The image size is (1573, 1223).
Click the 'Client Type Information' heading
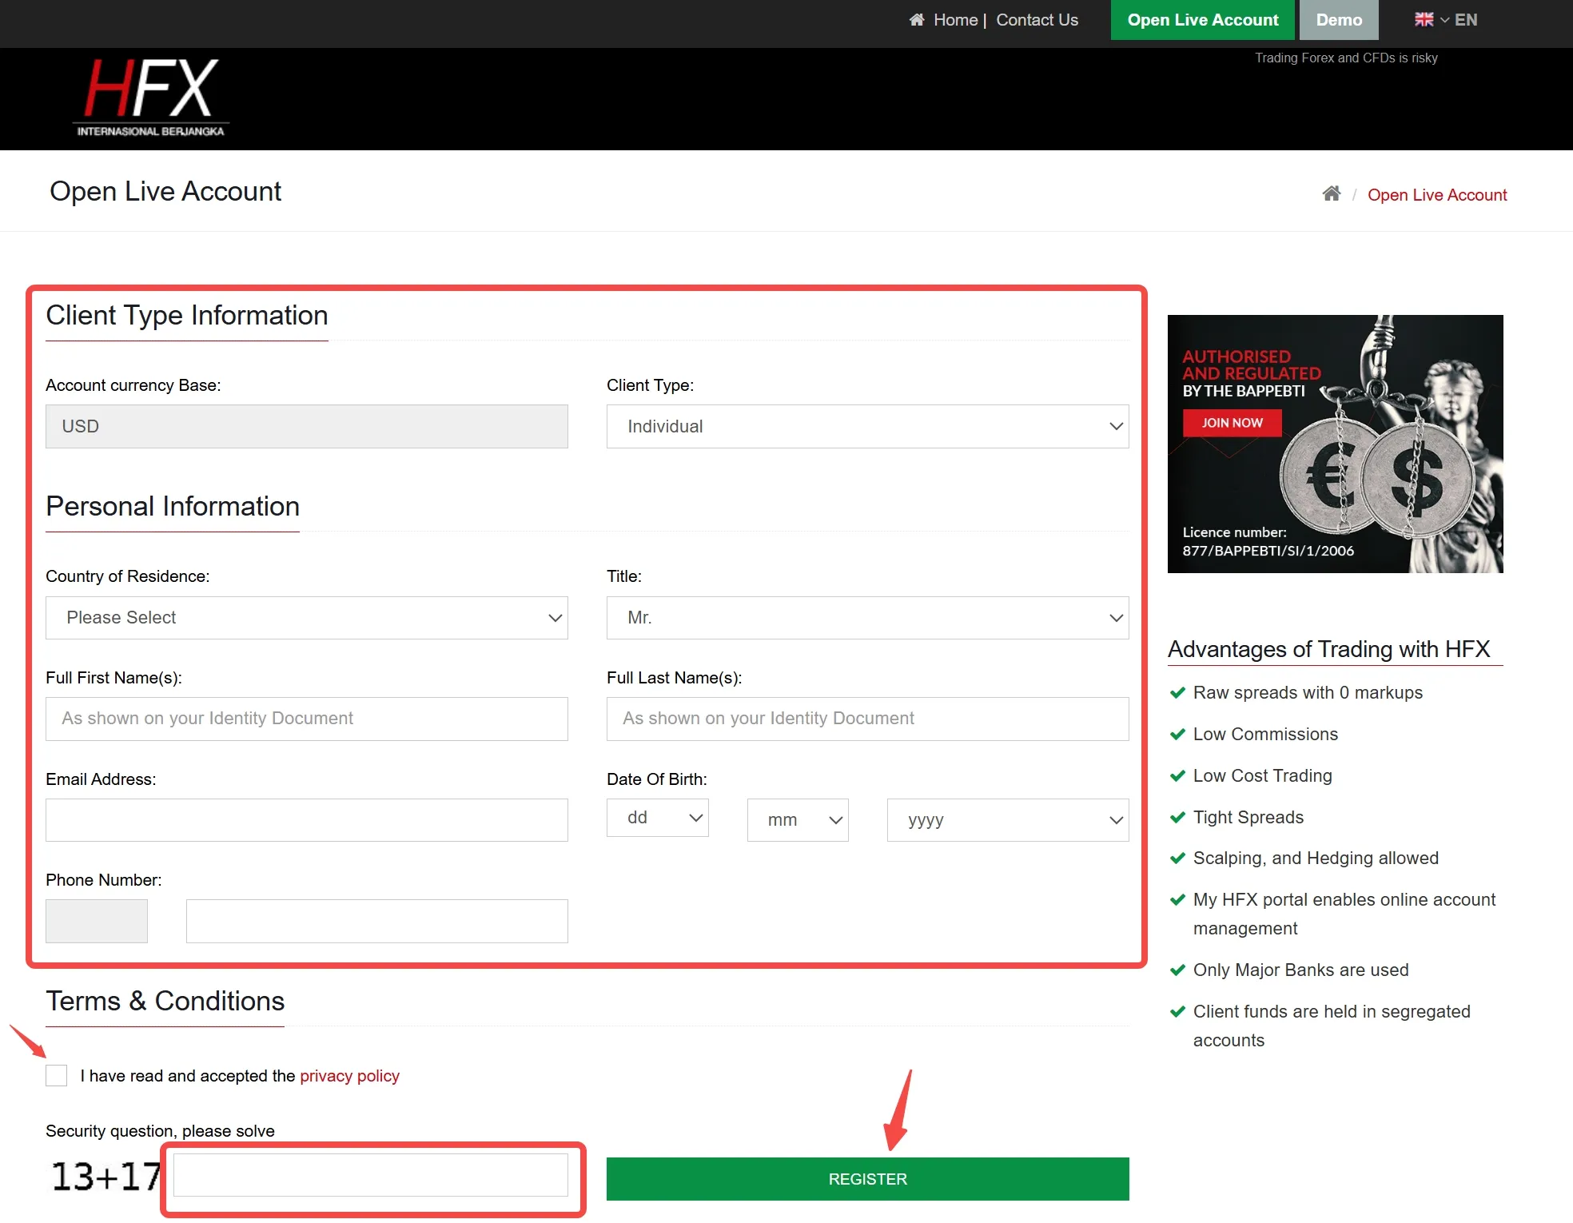coord(187,315)
